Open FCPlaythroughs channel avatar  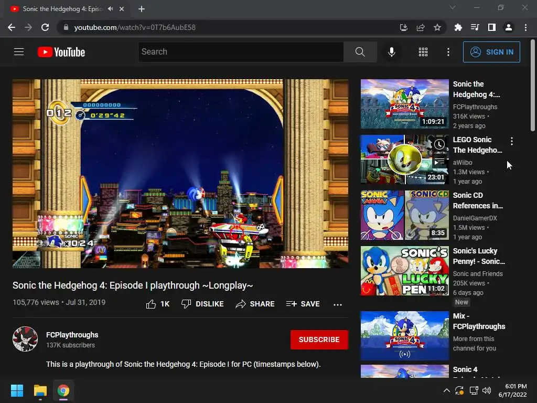(x=25, y=339)
